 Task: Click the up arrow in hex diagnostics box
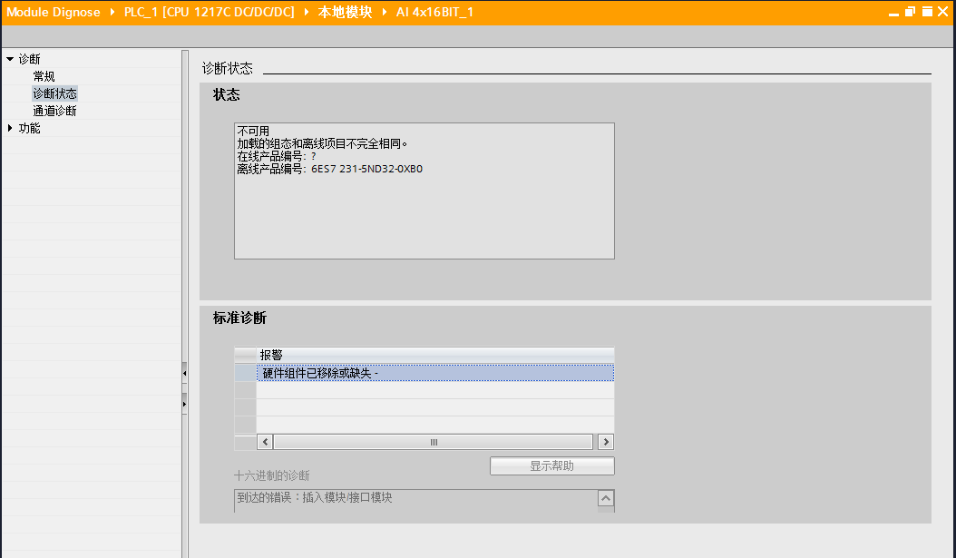(x=605, y=498)
